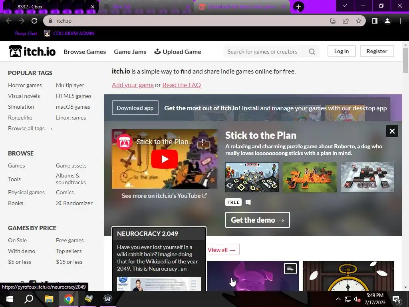Open the Game assets browse link
This screenshot has width=409, height=307.
click(71, 165)
